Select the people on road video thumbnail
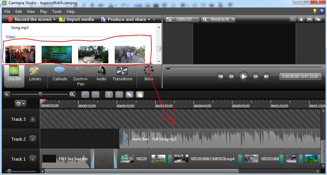327x175 pixels. click(130, 54)
